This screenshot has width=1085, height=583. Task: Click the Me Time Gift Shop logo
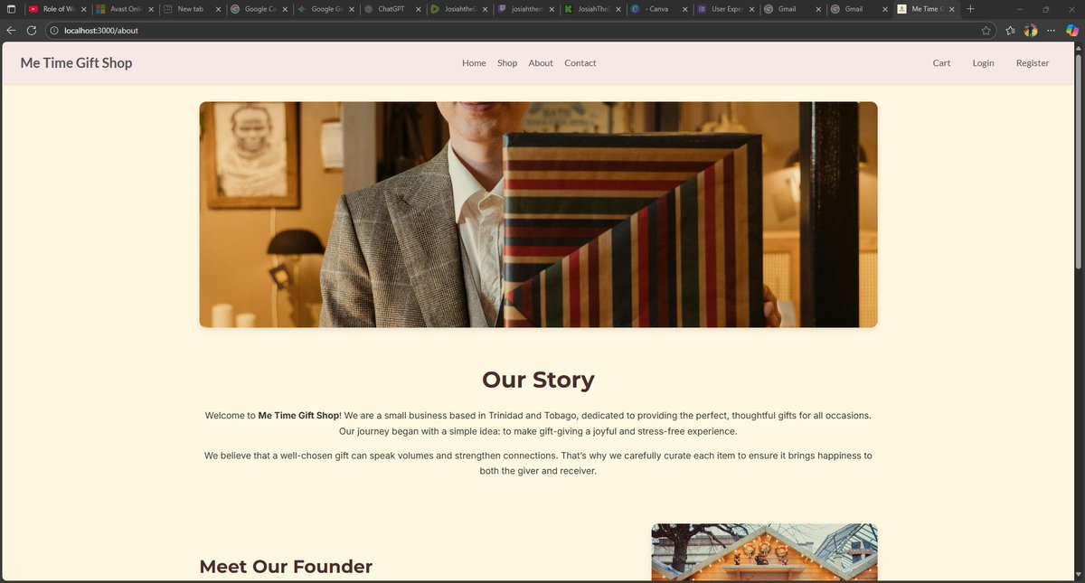(x=76, y=63)
